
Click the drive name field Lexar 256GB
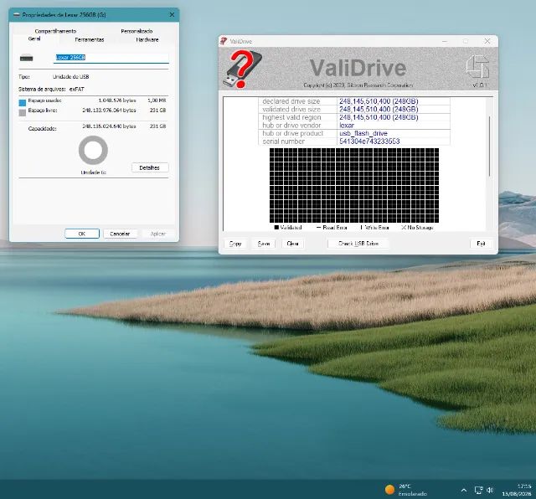[111, 58]
